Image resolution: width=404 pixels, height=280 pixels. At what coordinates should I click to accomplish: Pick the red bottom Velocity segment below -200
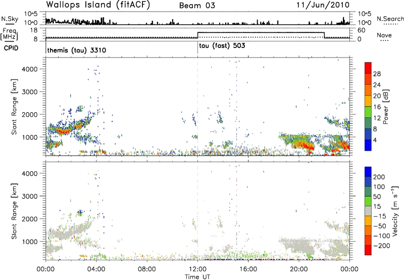[x=368, y=250]
